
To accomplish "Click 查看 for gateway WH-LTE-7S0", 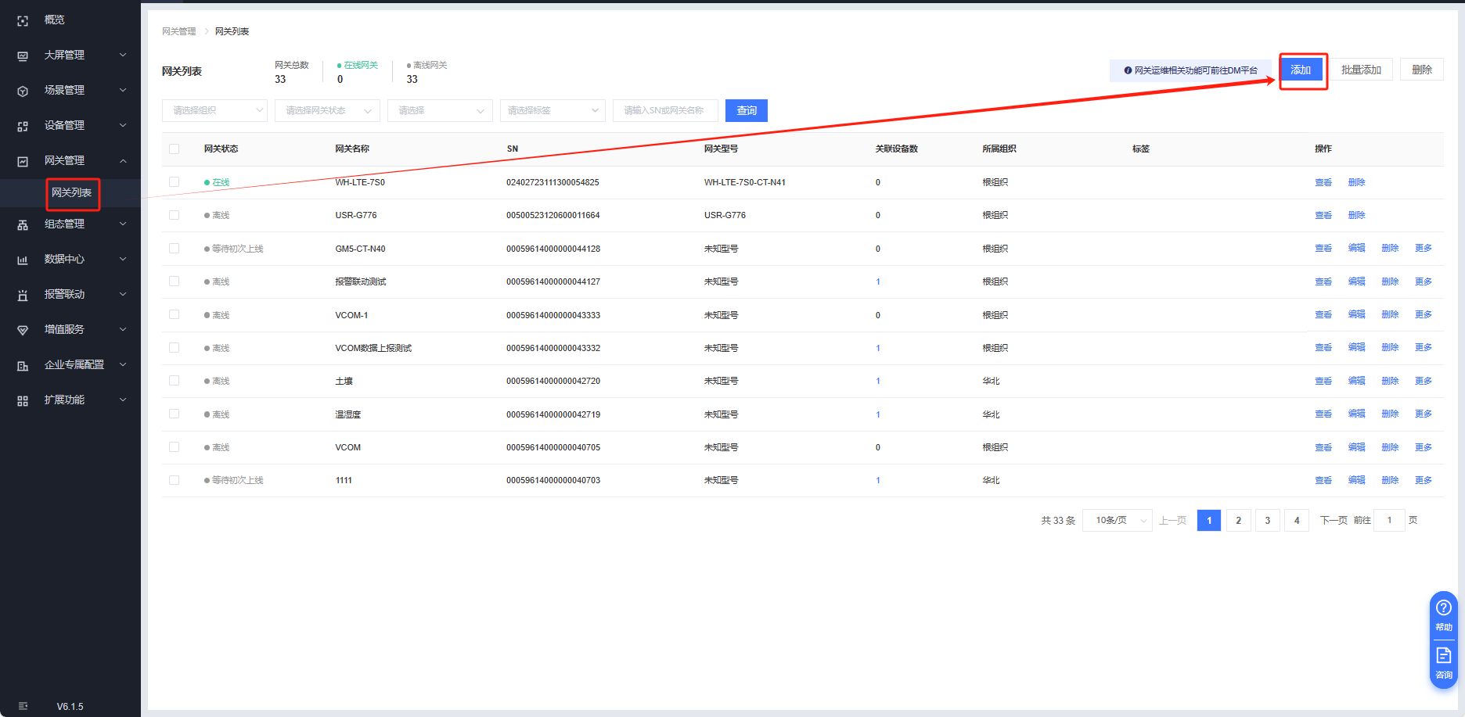I will pyautogui.click(x=1323, y=182).
